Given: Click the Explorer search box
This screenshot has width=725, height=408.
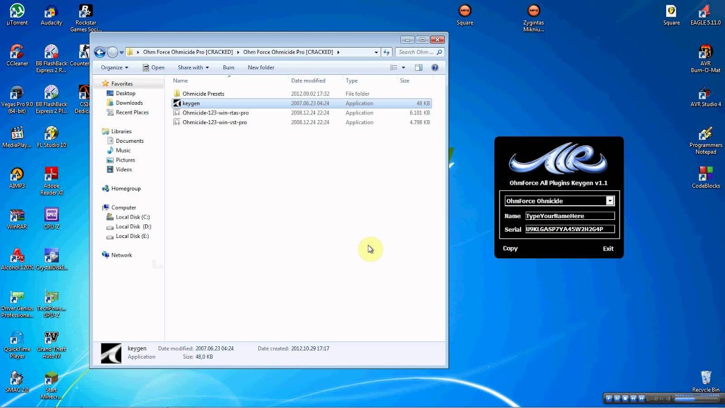Looking at the screenshot, I should (416, 52).
